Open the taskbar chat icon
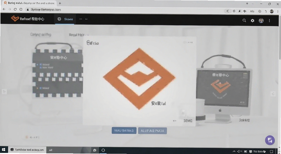This screenshot has width=281, height=154. (94, 150)
